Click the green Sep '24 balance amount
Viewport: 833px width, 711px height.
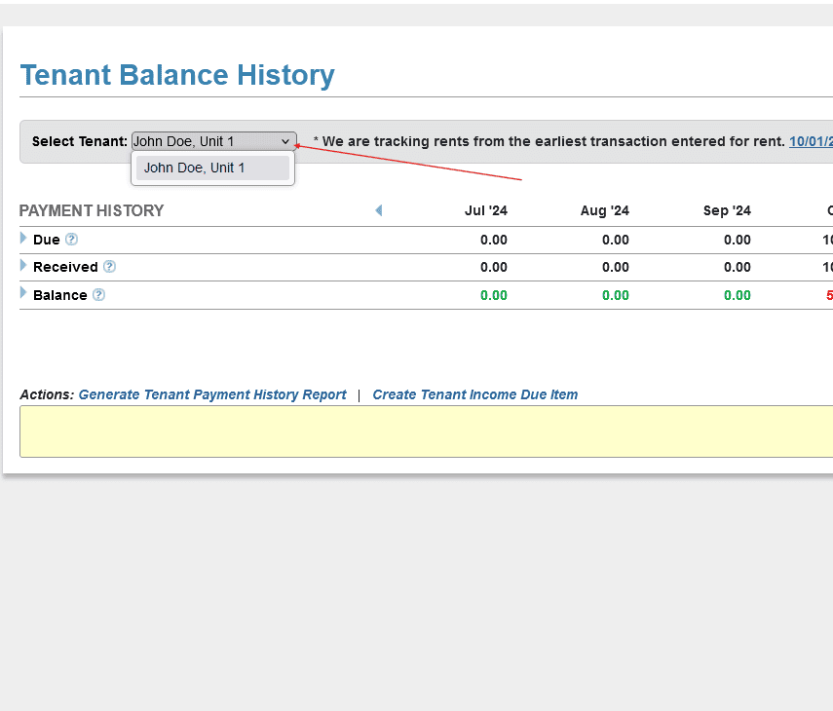(737, 295)
